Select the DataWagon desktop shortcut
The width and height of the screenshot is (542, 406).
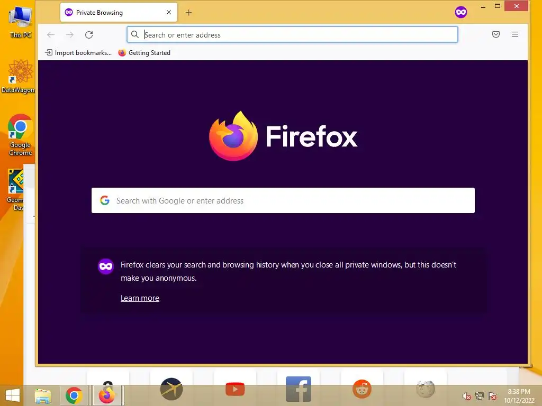(19, 76)
